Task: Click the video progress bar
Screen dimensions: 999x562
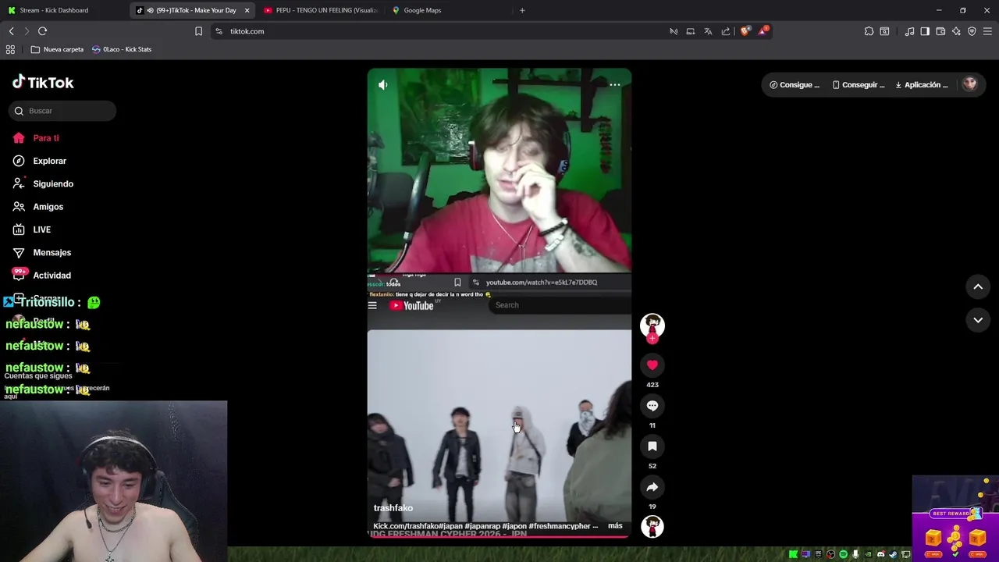Action: [499, 537]
